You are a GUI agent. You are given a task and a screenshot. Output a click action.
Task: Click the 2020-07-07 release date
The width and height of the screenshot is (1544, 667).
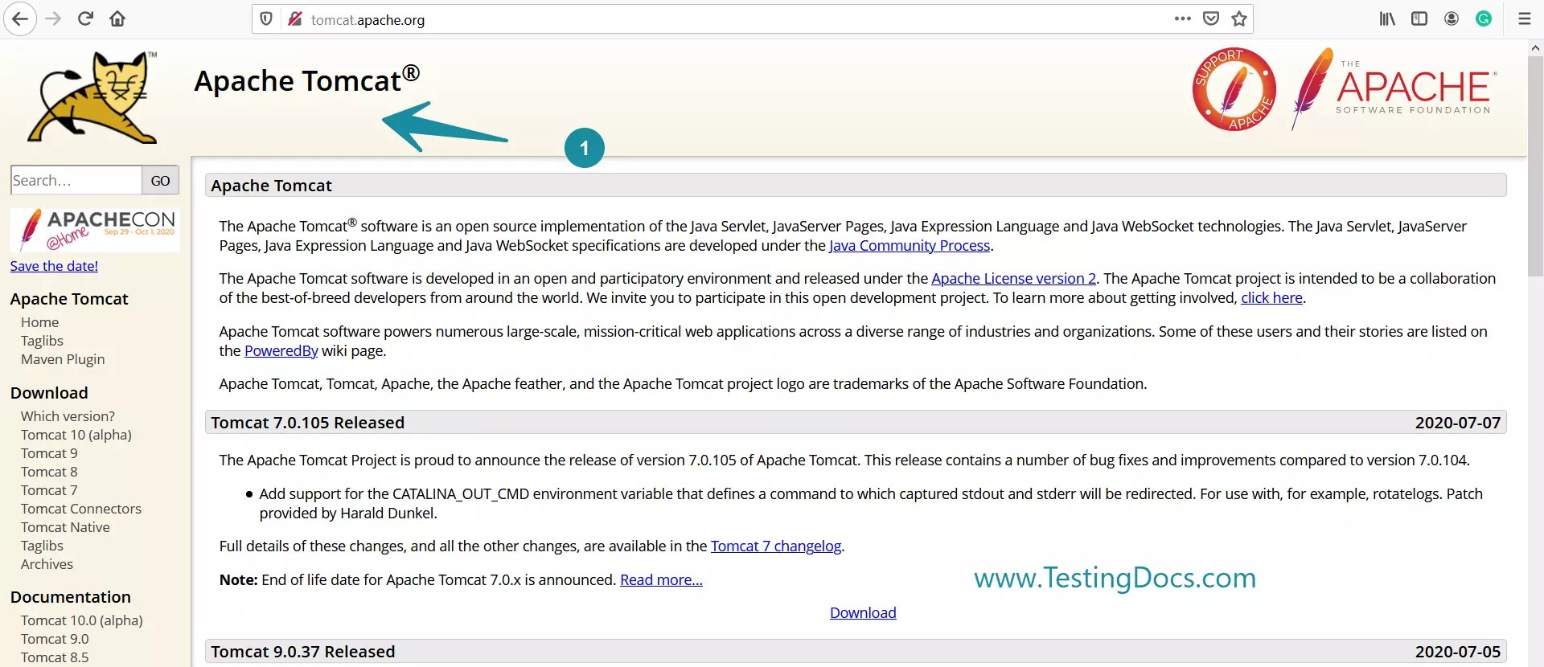[1458, 423]
